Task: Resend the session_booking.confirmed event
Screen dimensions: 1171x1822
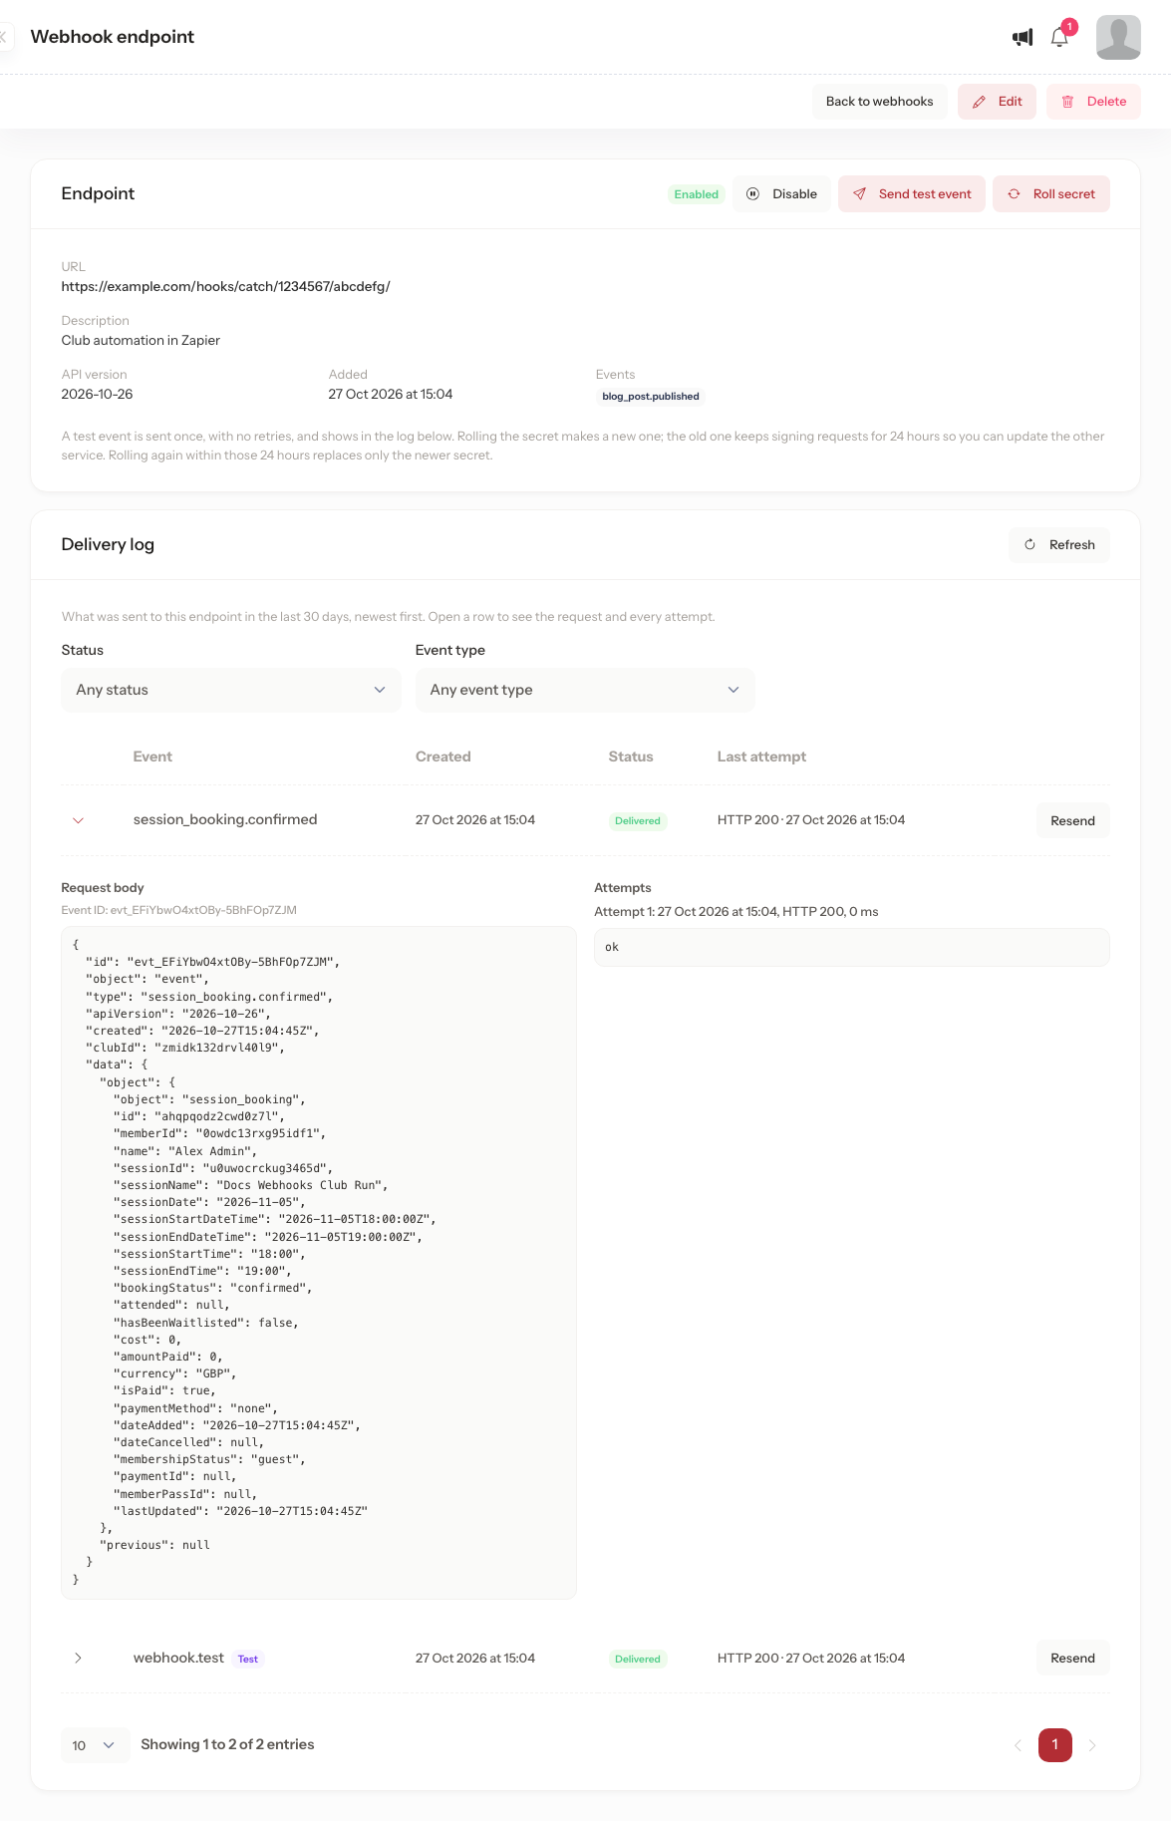Action: 1072,821
